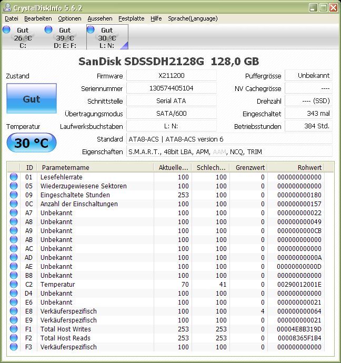Image resolution: width=341 pixels, height=363 pixels.
Task: Click the status orb in row AD
Action: point(14,257)
